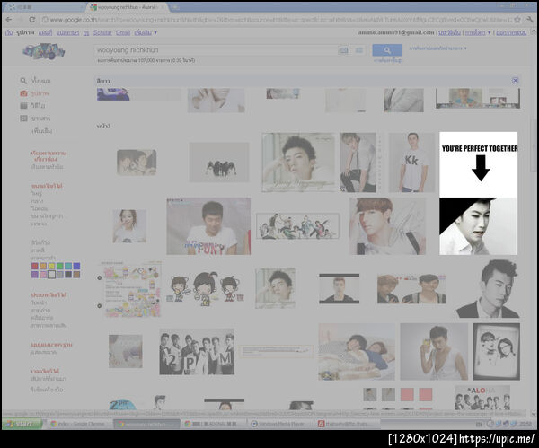Open the Gmail link in top bar

123,32
